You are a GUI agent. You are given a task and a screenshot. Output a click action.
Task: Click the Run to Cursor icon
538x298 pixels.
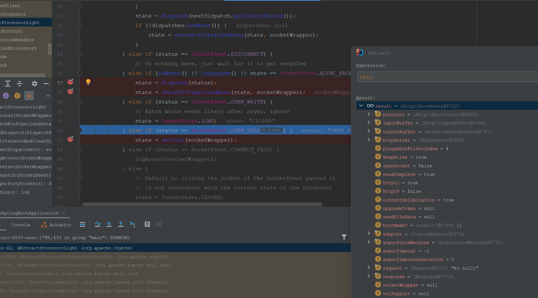(132, 224)
